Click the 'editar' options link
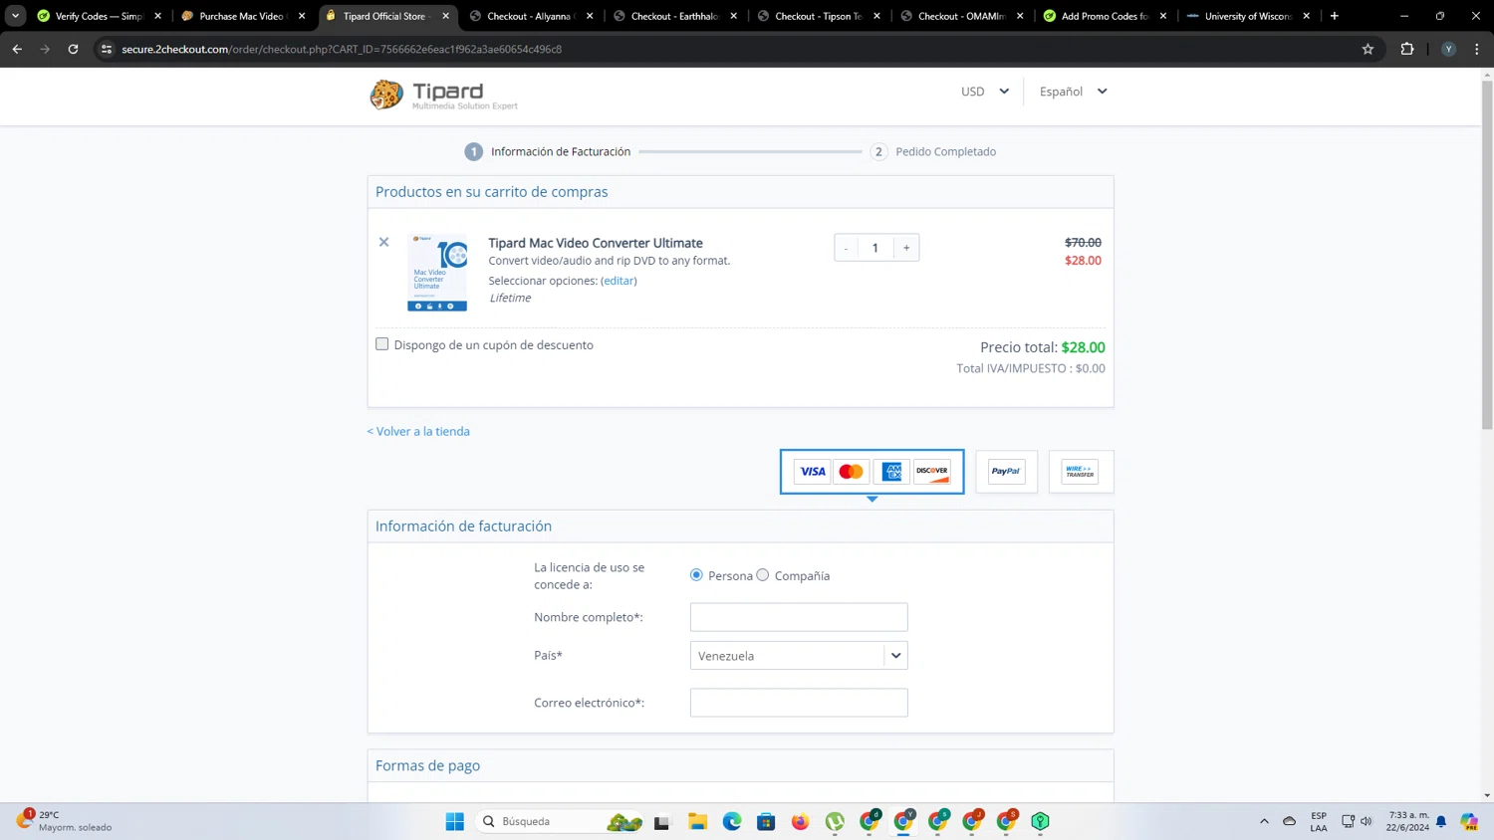The width and height of the screenshot is (1494, 840). (619, 281)
